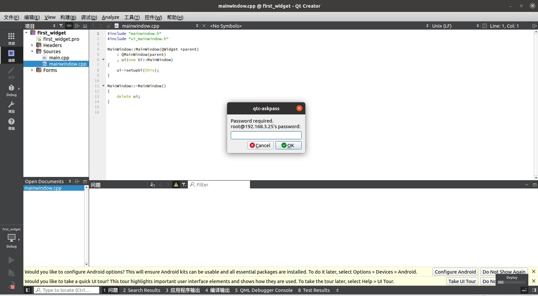Open the View menu
Viewport: 538px width, 296px height.
point(50,17)
